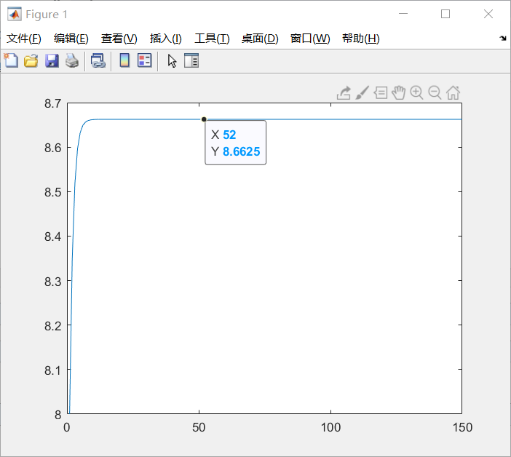This screenshot has width=511, height=457.
Task: Print the figure using the printer icon
Action: 72,61
